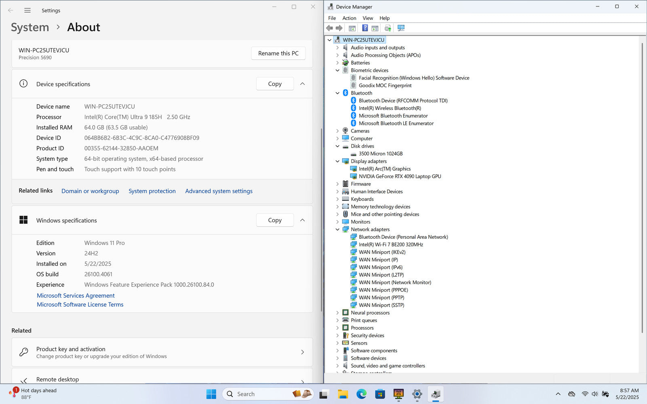The width and height of the screenshot is (647, 404).
Task: Click the Back arrow in Device Manager toolbar
Action: pos(330,28)
